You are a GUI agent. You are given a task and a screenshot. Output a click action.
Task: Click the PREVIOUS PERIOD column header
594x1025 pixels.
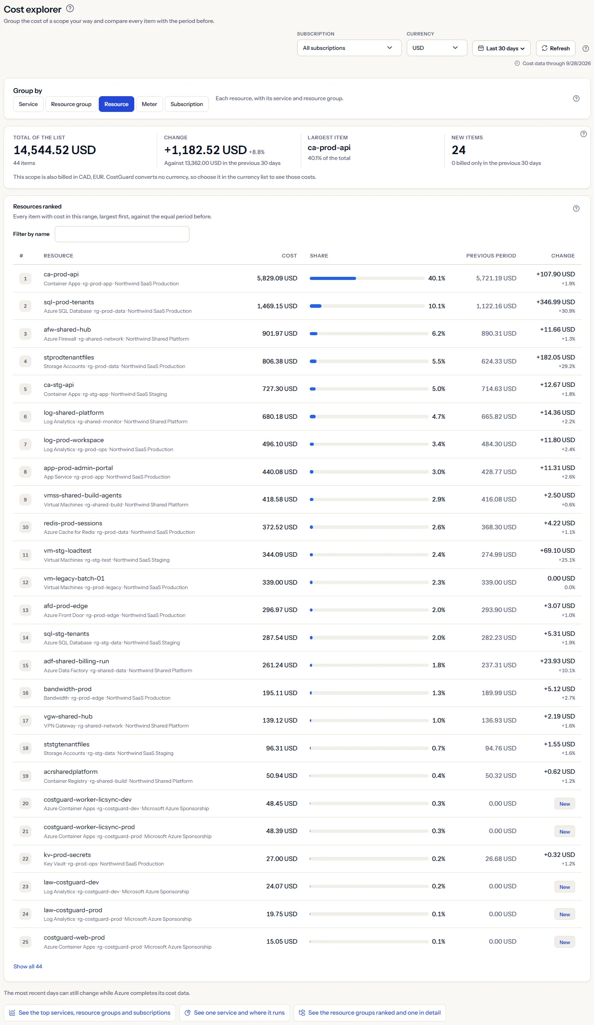[491, 256]
